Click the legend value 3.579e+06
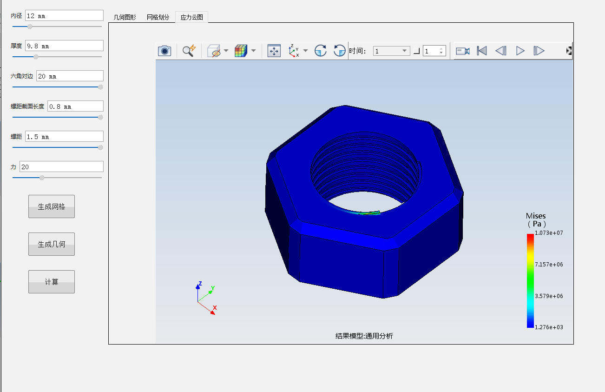Screen dimensions: 605x392 549,296
